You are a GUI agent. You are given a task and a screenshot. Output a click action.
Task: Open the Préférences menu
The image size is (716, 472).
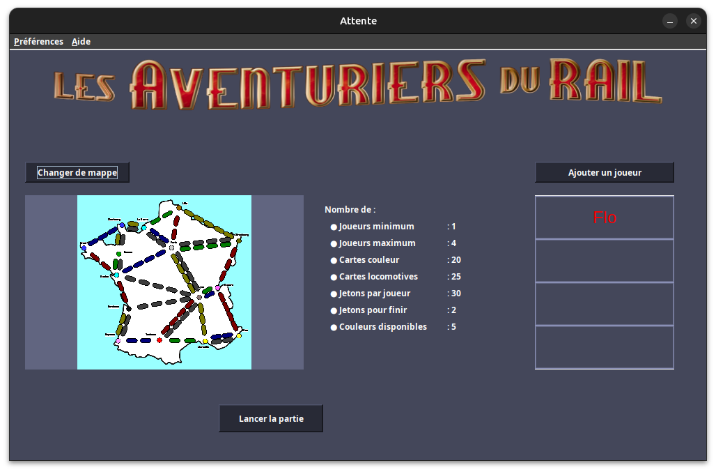[38, 42]
